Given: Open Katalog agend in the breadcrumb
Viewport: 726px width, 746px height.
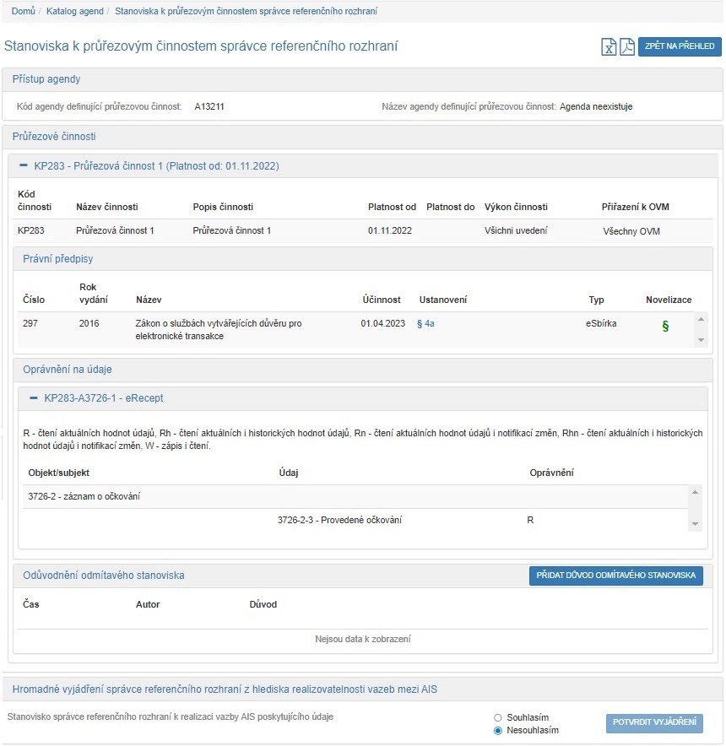Looking at the screenshot, I should coord(75,11).
